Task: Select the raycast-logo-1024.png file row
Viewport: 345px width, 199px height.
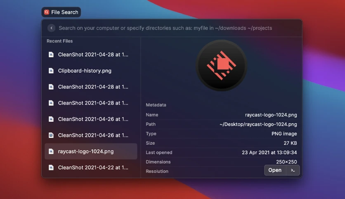Action: [x=91, y=151]
